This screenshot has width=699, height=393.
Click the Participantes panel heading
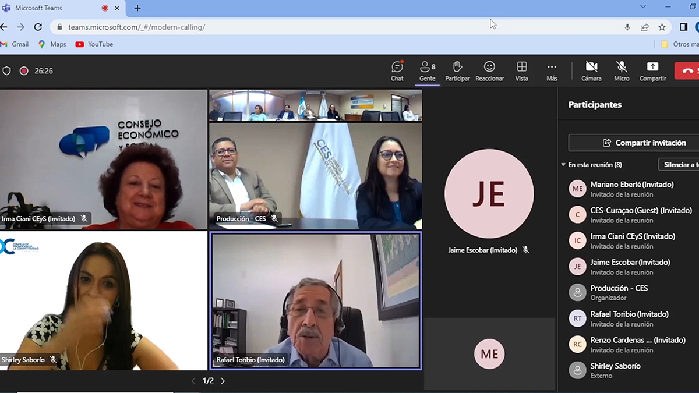pos(595,105)
